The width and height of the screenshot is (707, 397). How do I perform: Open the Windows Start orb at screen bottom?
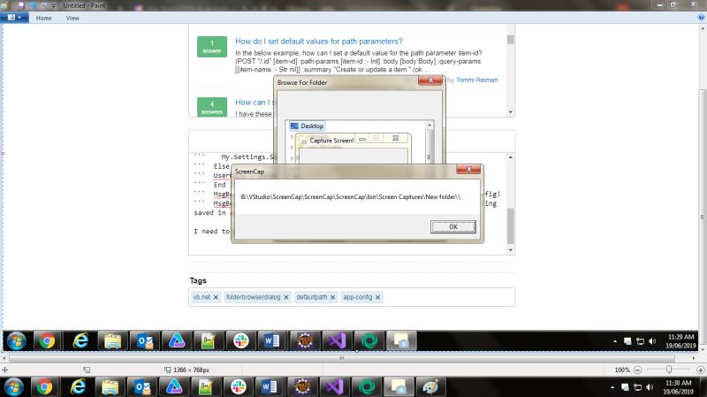(x=13, y=386)
